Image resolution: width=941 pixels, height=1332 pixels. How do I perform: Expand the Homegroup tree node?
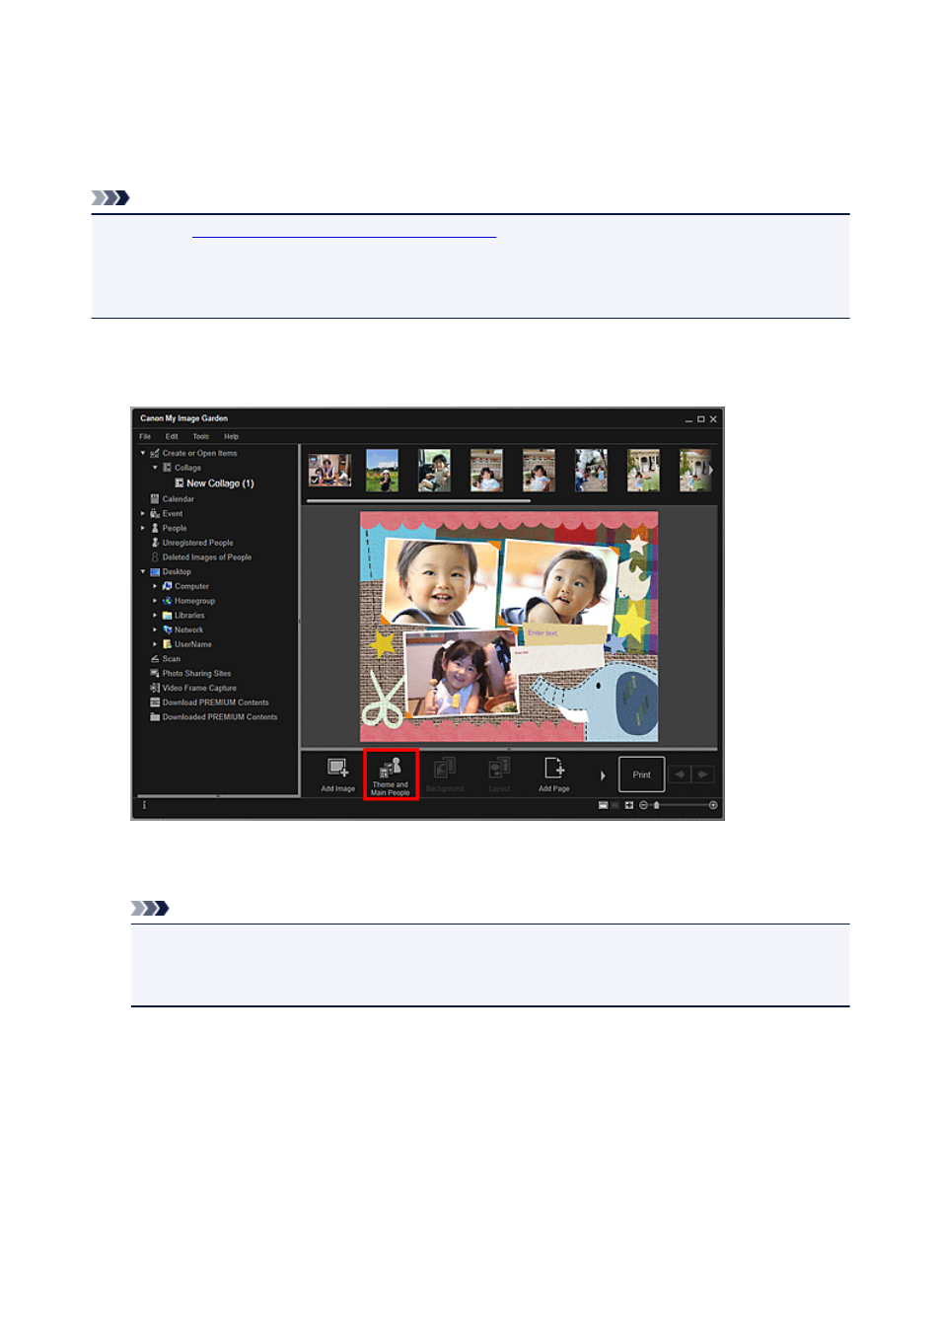coord(155,601)
